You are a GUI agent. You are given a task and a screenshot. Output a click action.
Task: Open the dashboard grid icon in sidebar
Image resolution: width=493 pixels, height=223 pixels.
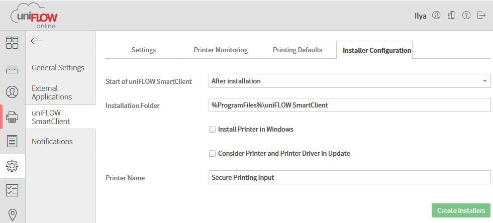pos(12,43)
